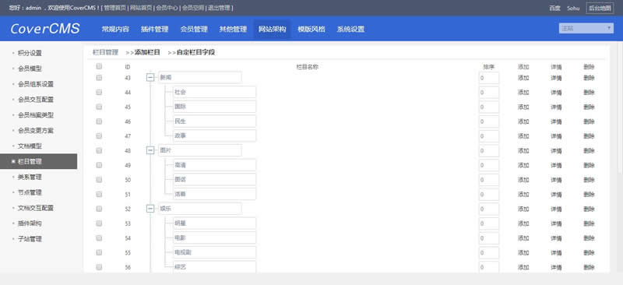Collapse the 图片 category tree (ID 48)
The width and height of the screenshot is (623, 285).
[x=150, y=150]
